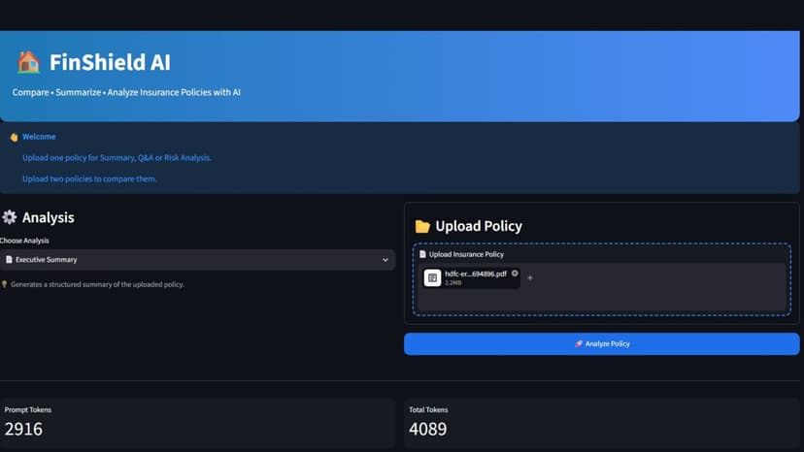The height and width of the screenshot is (452, 804).
Task: Click the lightbulb hint icon under the dropdown
Action: (x=4, y=284)
